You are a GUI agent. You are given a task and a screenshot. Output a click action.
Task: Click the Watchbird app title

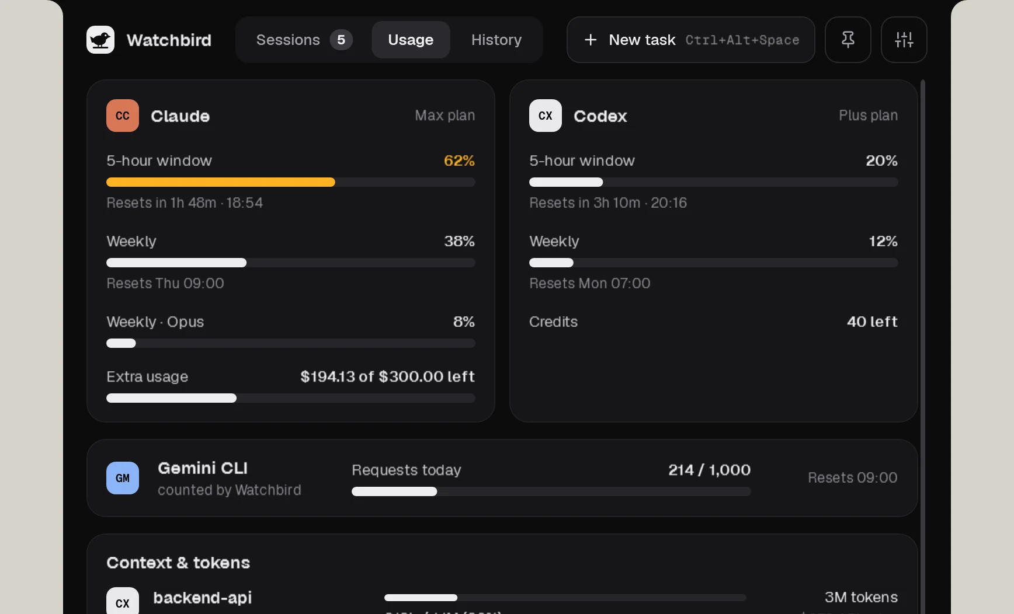[169, 40]
